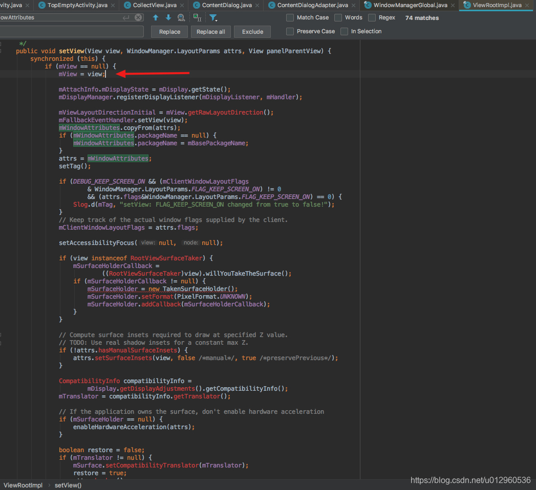Viewport: 536px width, 490px height.
Task: Select the ViewRootImpl.java tab
Action: pos(497,5)
